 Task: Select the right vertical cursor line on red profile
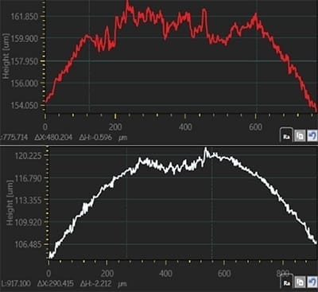coord(256,57)
